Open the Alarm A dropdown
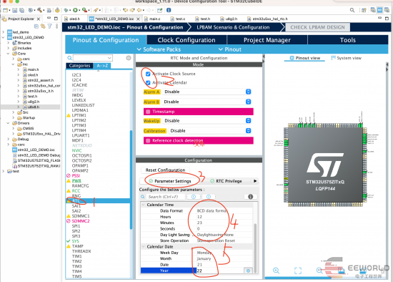393x282 pixels. [x=207, y=92]
